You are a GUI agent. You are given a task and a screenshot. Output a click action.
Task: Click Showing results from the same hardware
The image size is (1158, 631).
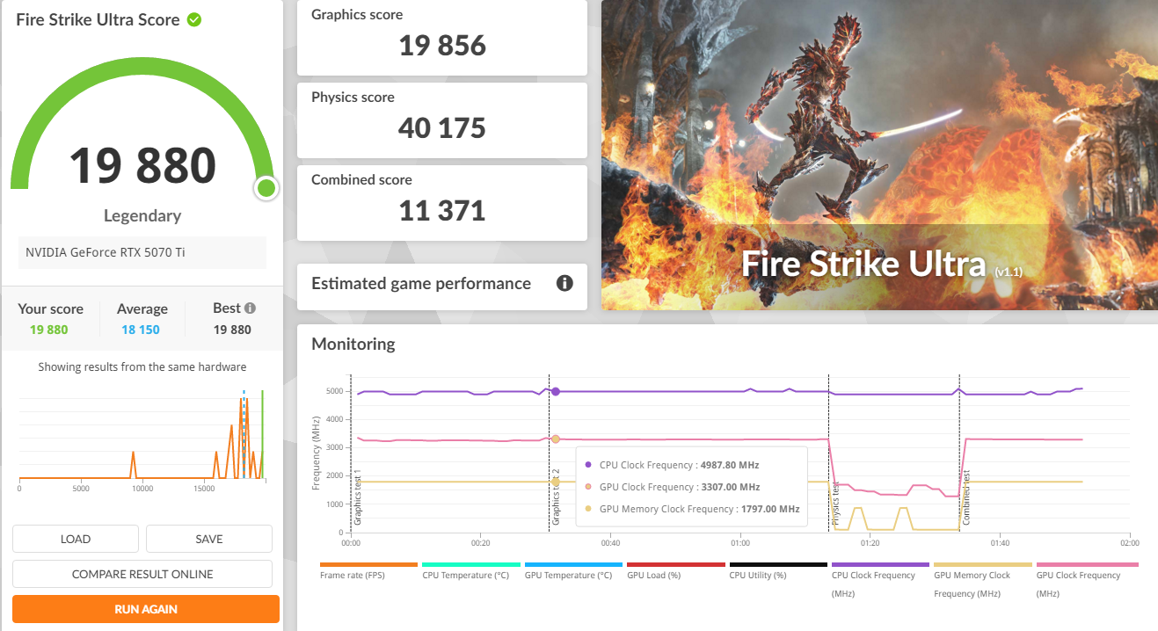(x=142, y=366)
